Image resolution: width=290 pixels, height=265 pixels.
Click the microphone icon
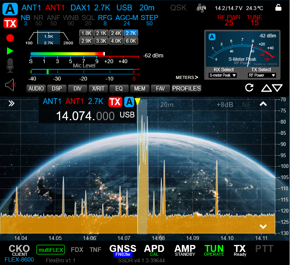pos(10,65)
